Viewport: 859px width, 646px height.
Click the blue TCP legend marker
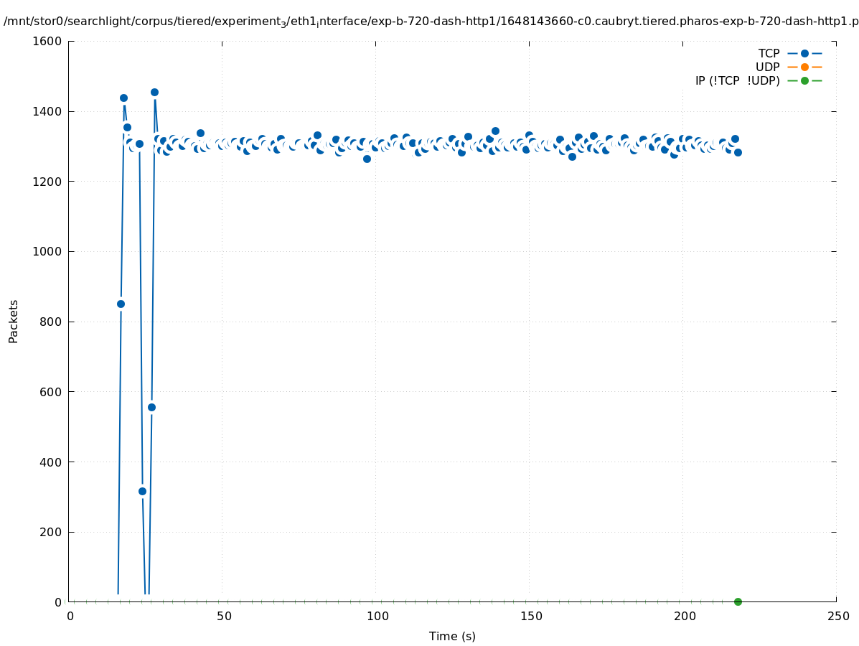(x=804, y=53)
